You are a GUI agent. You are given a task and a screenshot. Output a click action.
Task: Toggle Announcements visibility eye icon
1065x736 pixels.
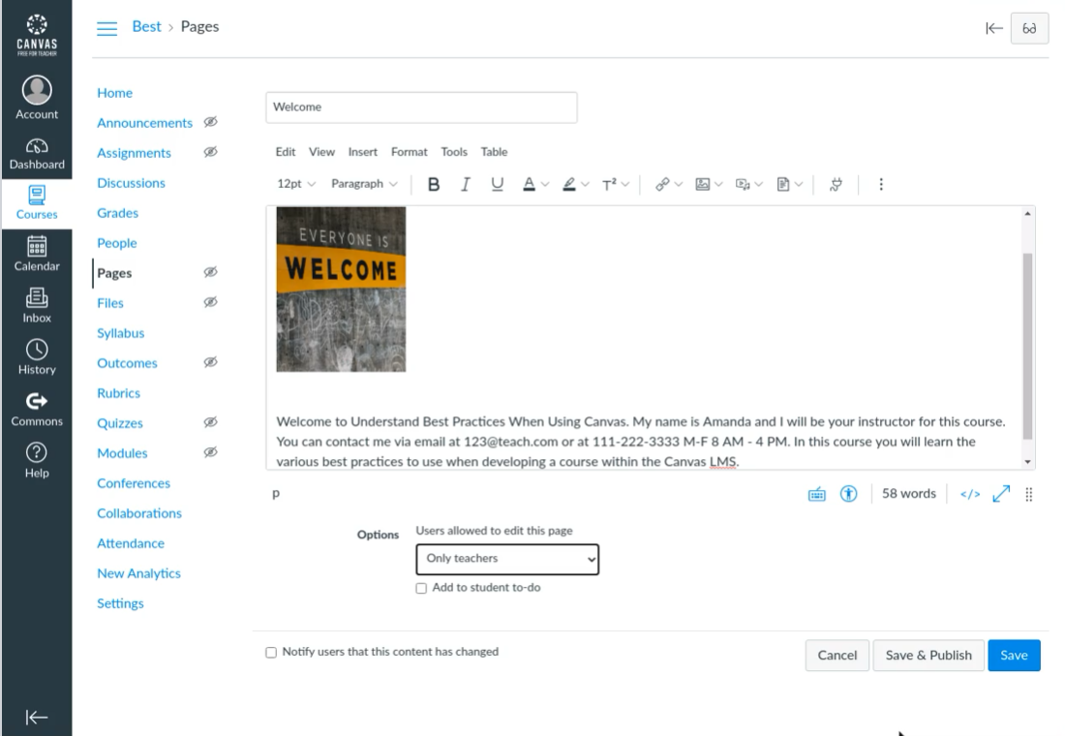click(210, 122)
